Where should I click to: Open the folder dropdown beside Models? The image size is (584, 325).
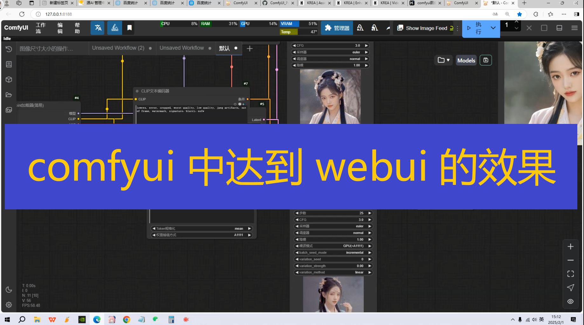(443, 60)
